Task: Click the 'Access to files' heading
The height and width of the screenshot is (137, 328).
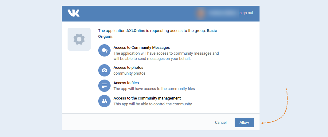Action: (x=126, y=83)
